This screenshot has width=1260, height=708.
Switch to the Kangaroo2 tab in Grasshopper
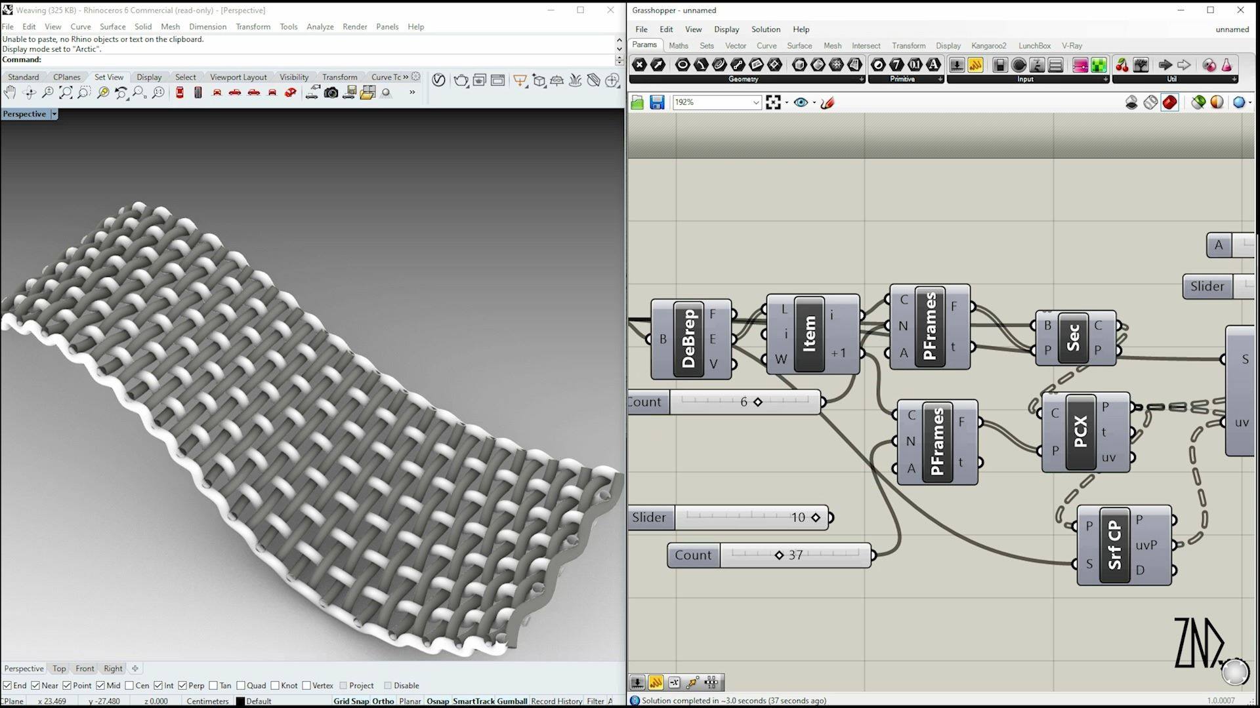pos(988,46)
